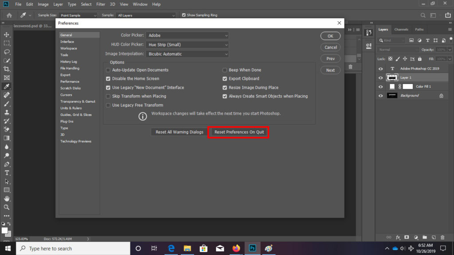
Task: Click the Share icon at top right
Action: (x=448, y=15)
